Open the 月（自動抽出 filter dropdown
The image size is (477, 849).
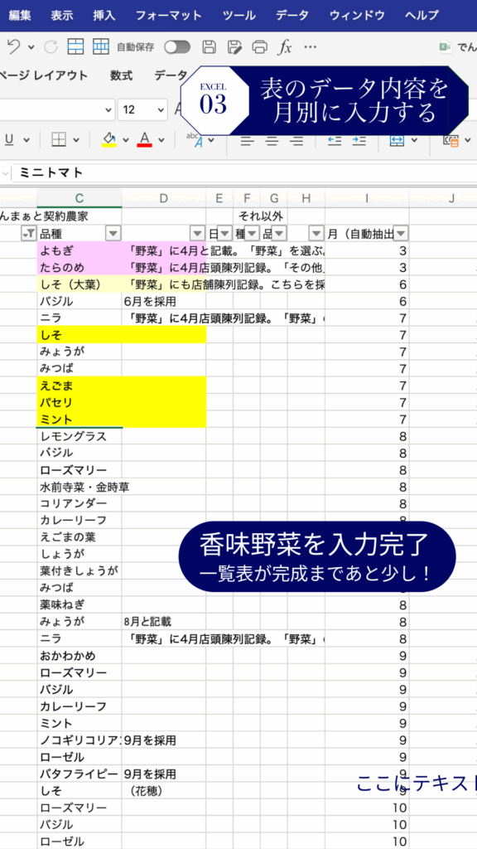tap(401, 233)
